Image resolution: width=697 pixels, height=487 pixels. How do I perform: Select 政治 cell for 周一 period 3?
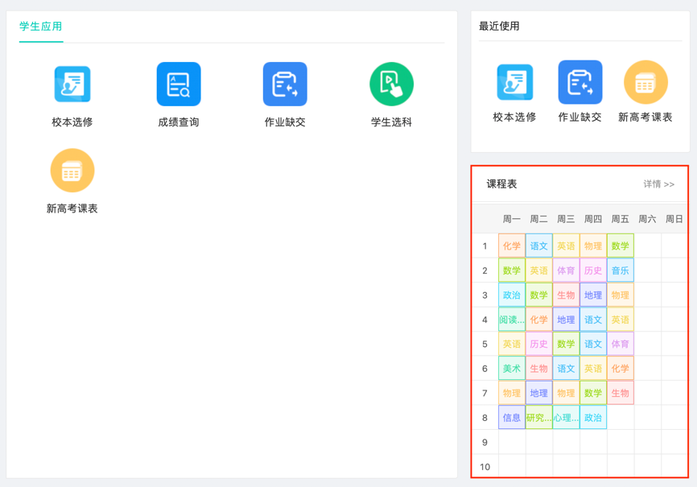[512, 295]
